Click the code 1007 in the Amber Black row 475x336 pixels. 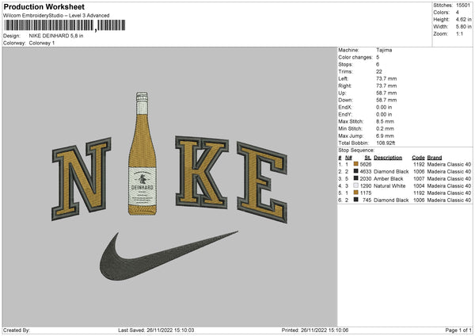point(419,179)
